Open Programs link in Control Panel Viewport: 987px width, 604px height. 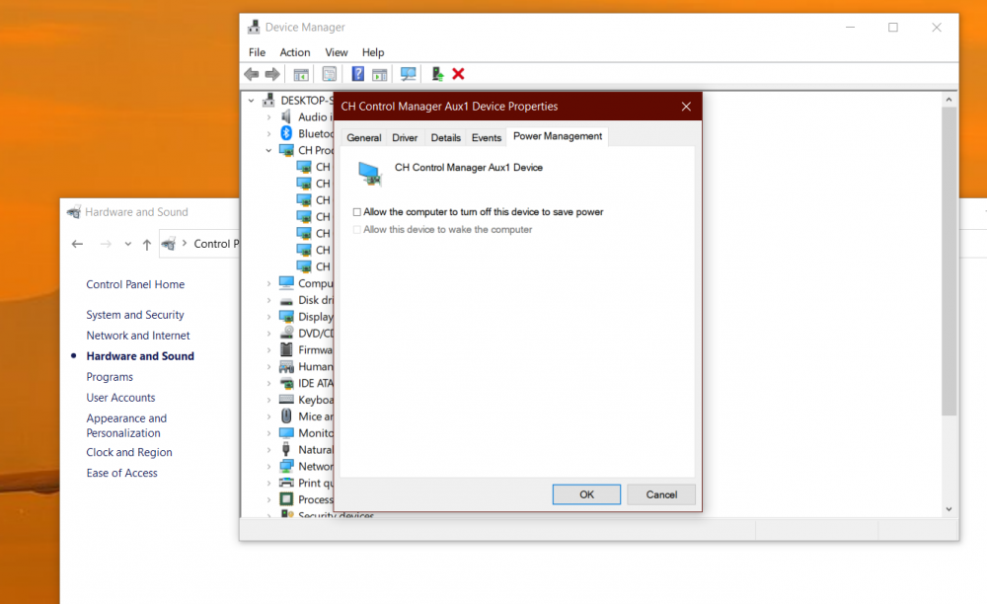[110, 377]
